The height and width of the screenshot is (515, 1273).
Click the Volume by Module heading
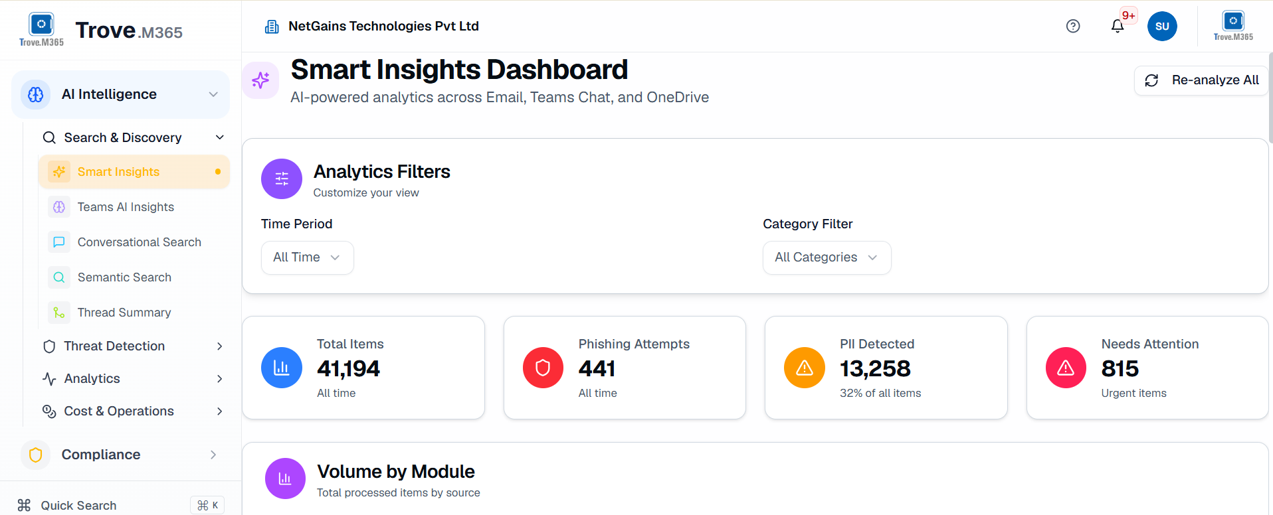point(396,471)
